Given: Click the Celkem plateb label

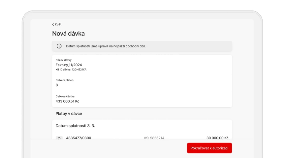Looking at the screenshot, I should [65, 80].
